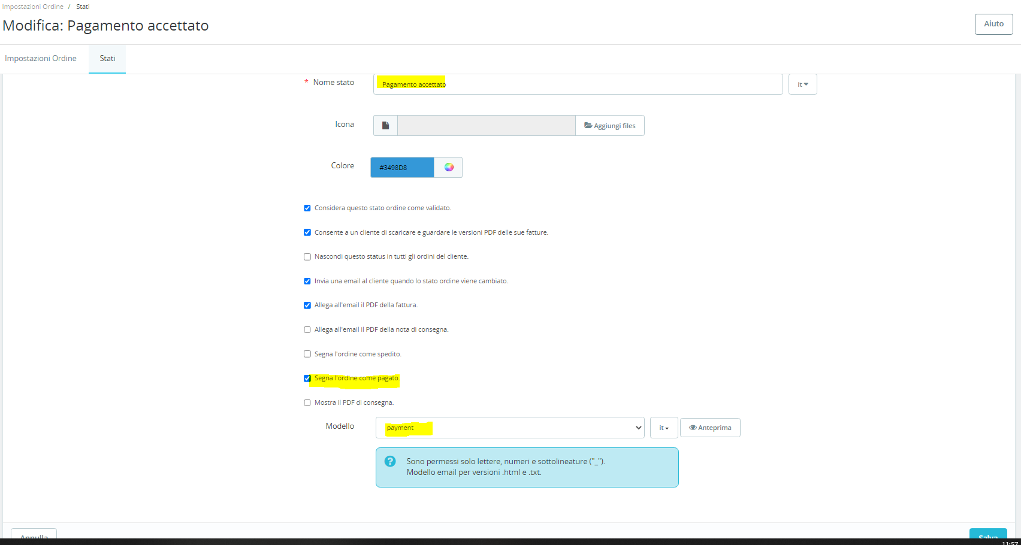Open the 'it' dropdown beside Modello
The image size is (1021, 545).
664,428
